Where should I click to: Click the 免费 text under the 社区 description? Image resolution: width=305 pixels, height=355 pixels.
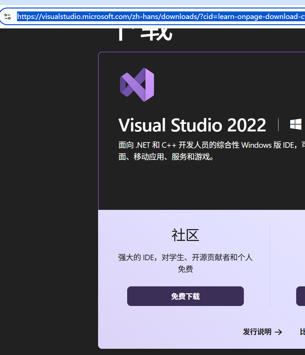point(185,269)
